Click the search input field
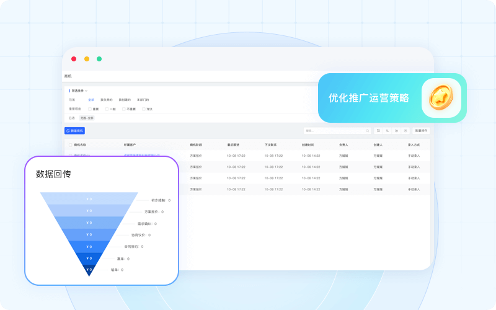 334,131
